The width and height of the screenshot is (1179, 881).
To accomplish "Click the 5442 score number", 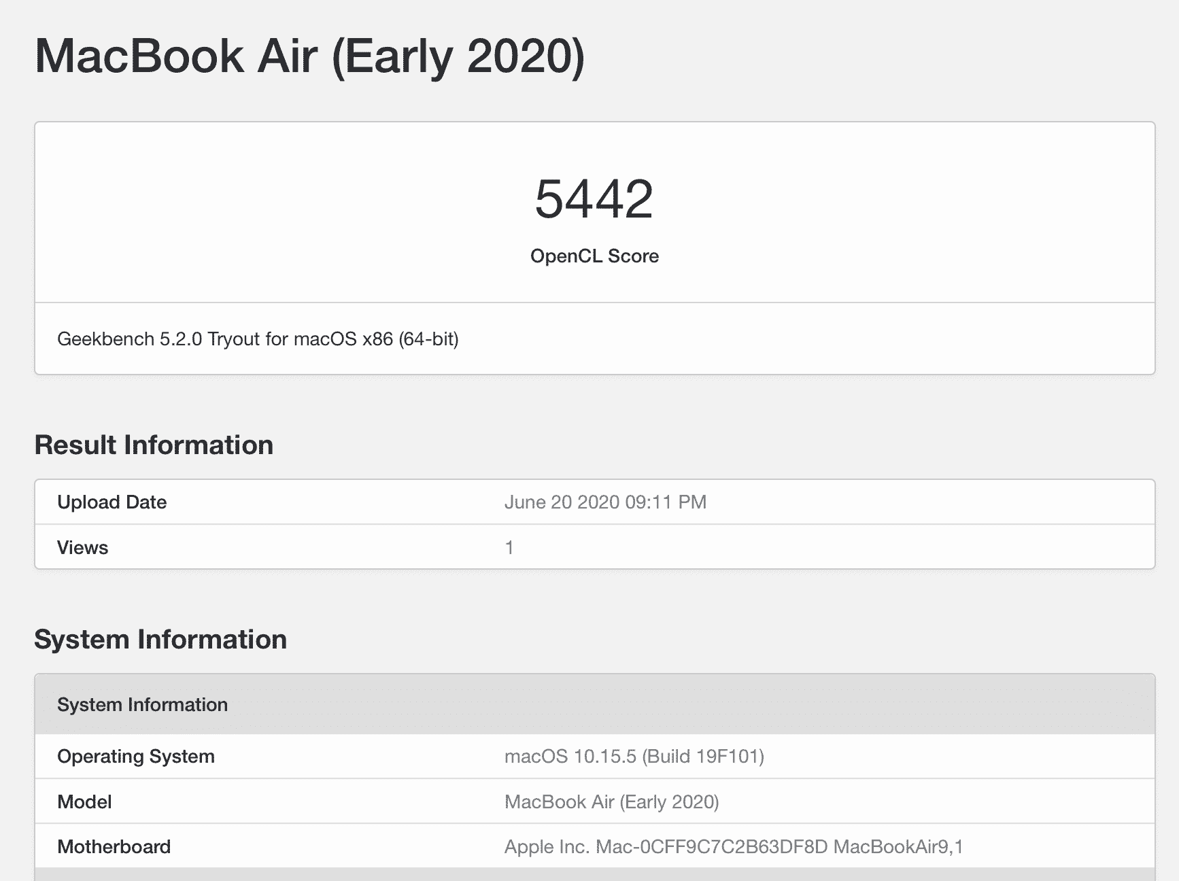I will (x=594, y=199).
